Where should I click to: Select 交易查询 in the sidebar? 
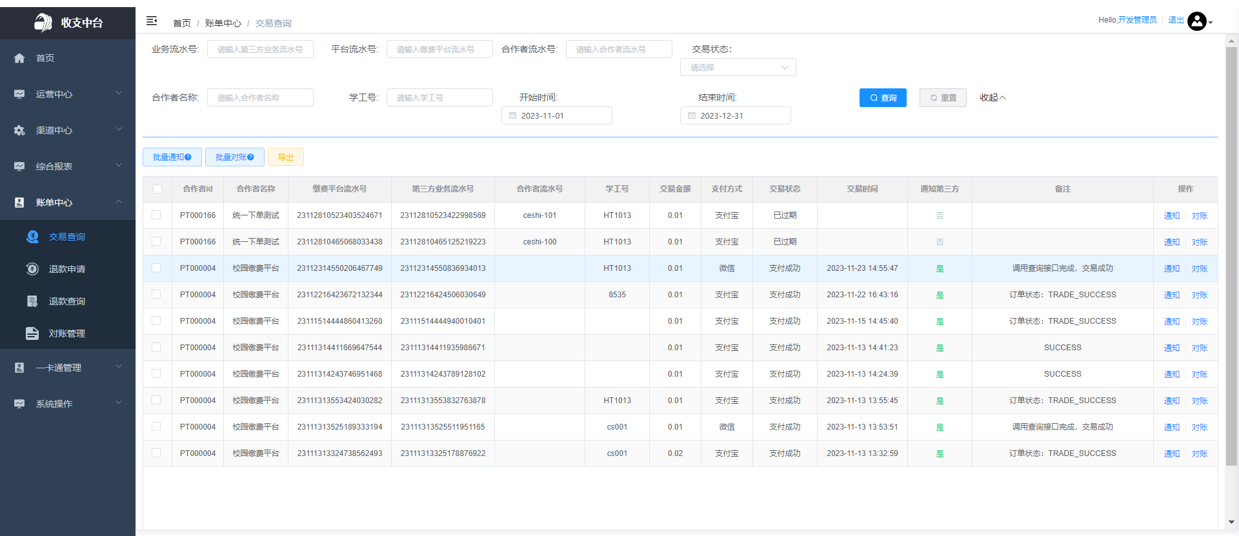point(68,237)
